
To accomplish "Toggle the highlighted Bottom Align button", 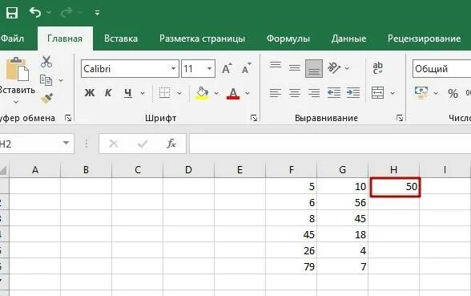I will coord(314,69).
